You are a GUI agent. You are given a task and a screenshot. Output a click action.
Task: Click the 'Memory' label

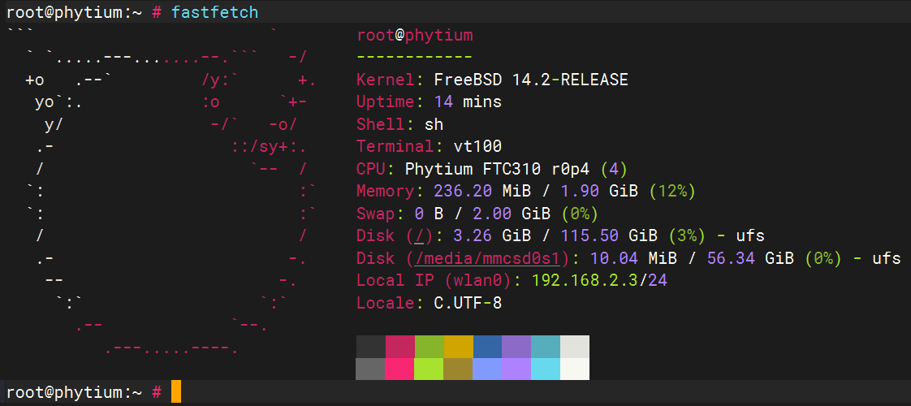[x=386, y=191]
